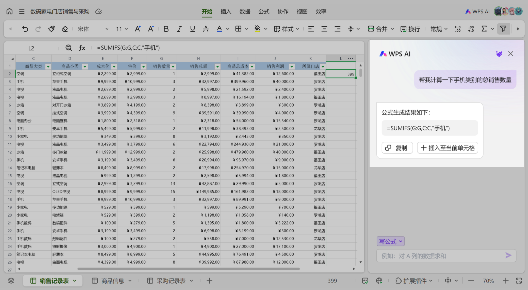
Task: Open the 写公式 mode dropdown
Action: 390,241
